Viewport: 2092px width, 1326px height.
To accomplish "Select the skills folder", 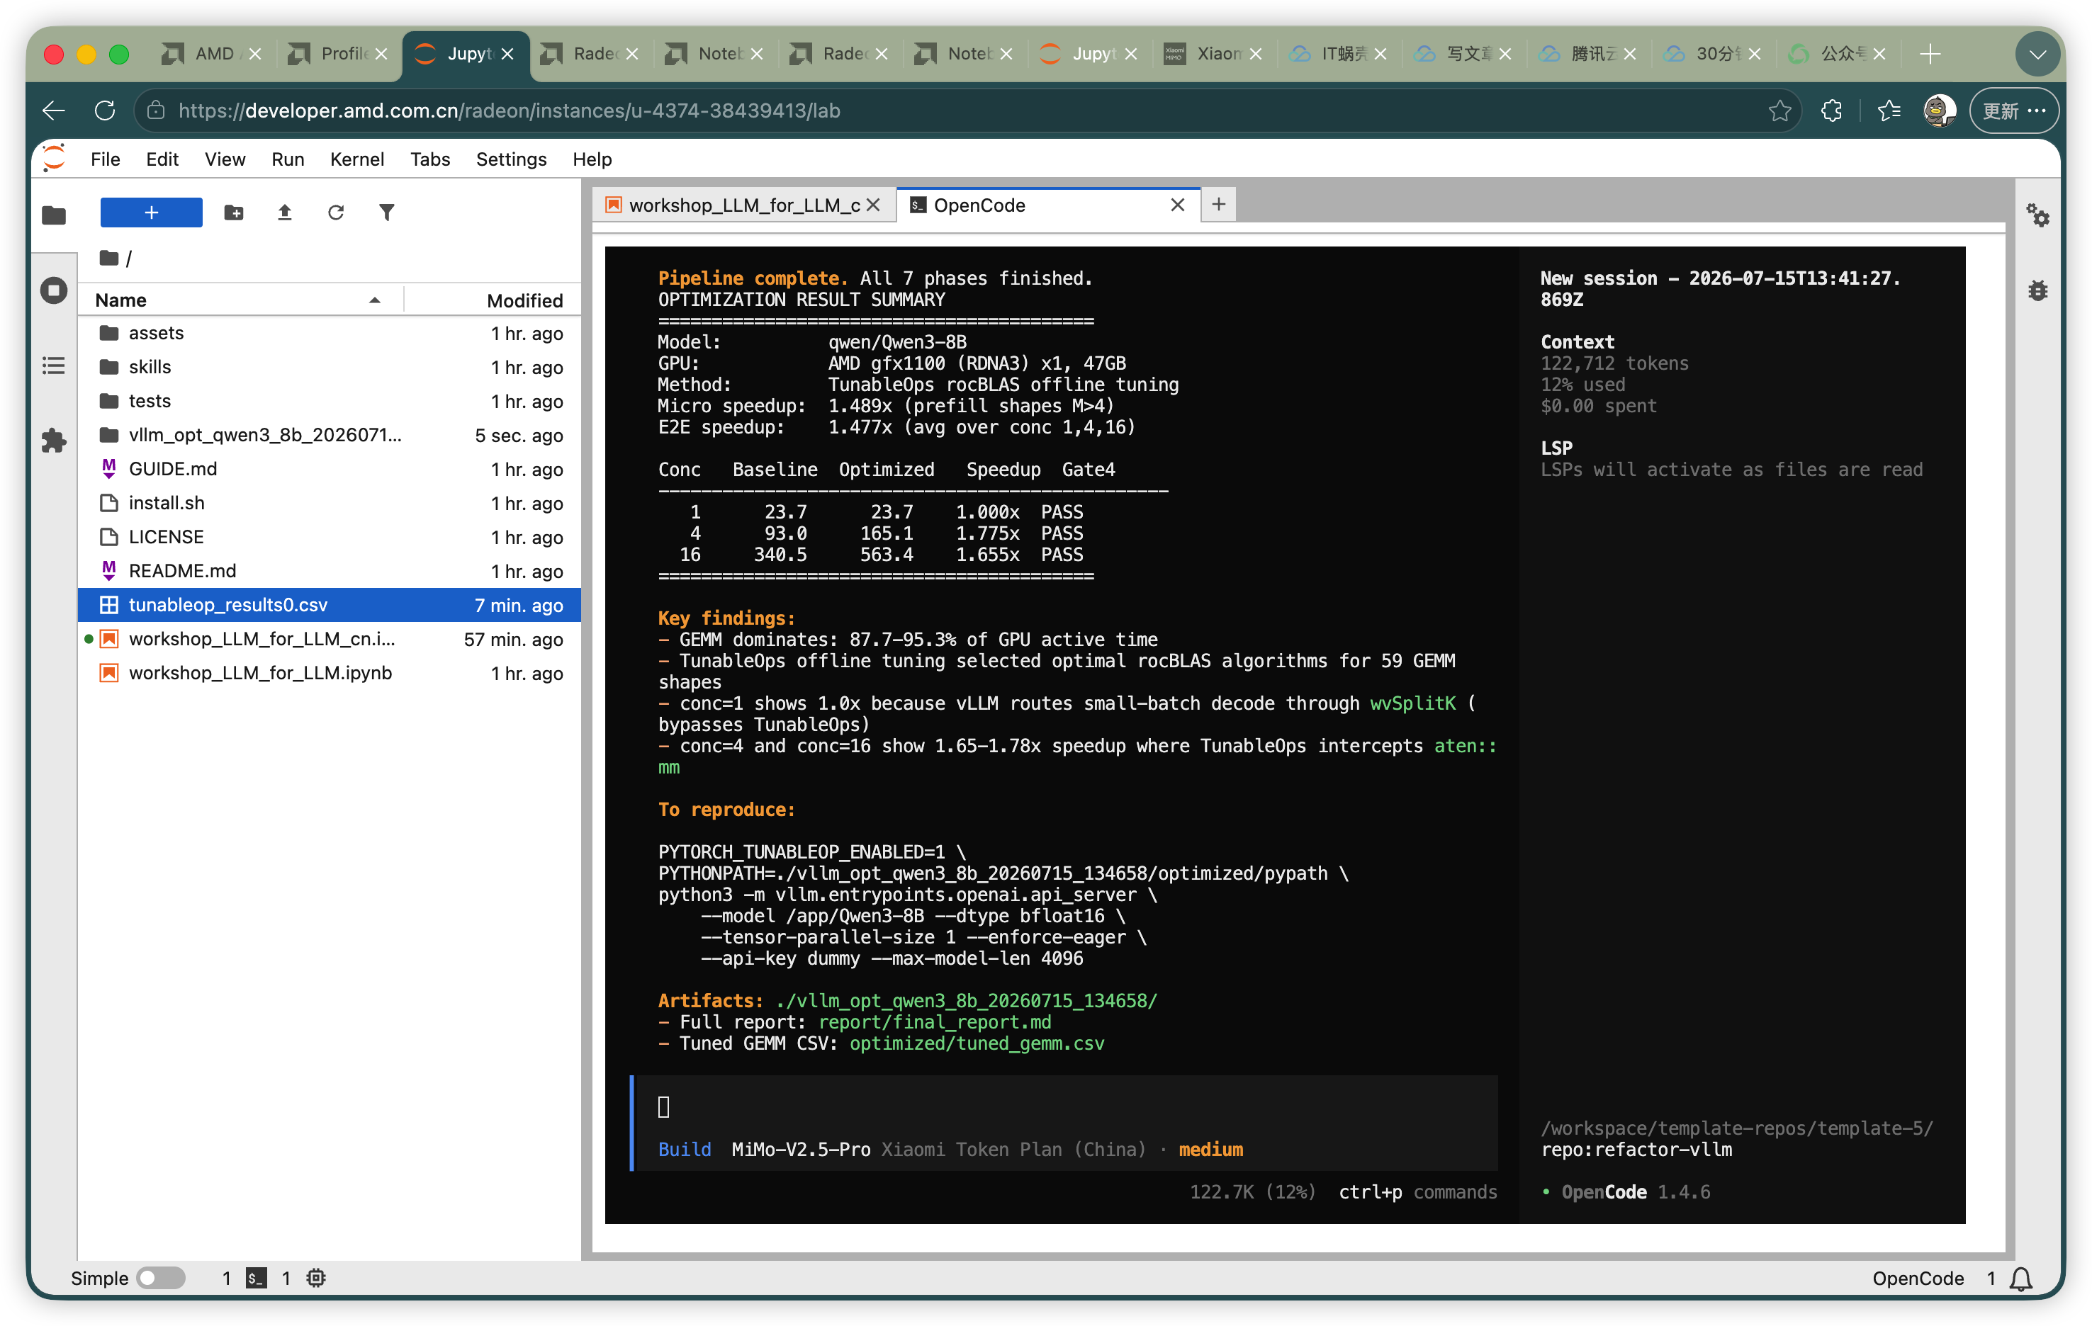I will point(328,366).
